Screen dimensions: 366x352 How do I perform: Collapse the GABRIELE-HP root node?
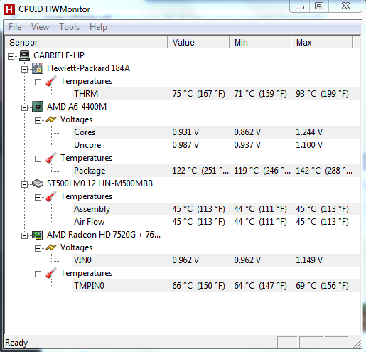[11, 56]
